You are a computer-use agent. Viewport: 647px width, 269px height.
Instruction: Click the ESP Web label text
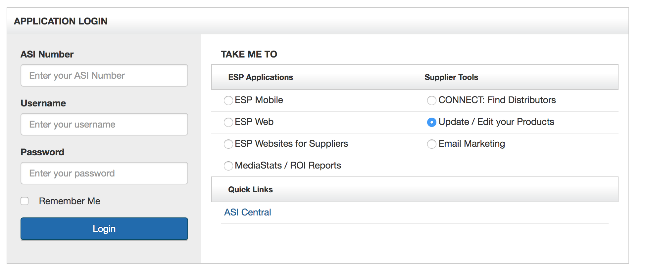pyautogui.click(x=254, y=122)
